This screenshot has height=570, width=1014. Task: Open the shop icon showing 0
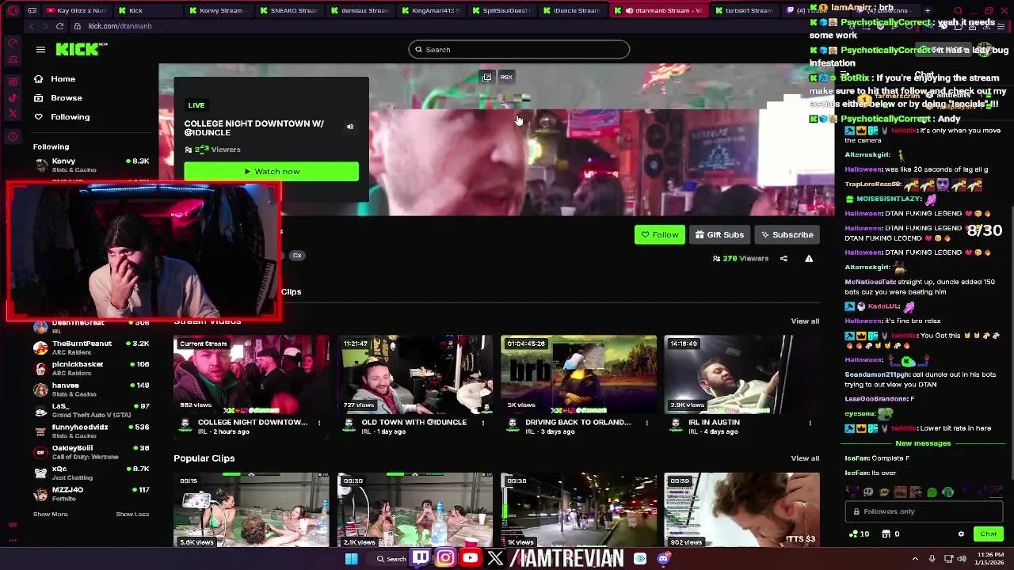pyautogui.click(x=891, y=534)
